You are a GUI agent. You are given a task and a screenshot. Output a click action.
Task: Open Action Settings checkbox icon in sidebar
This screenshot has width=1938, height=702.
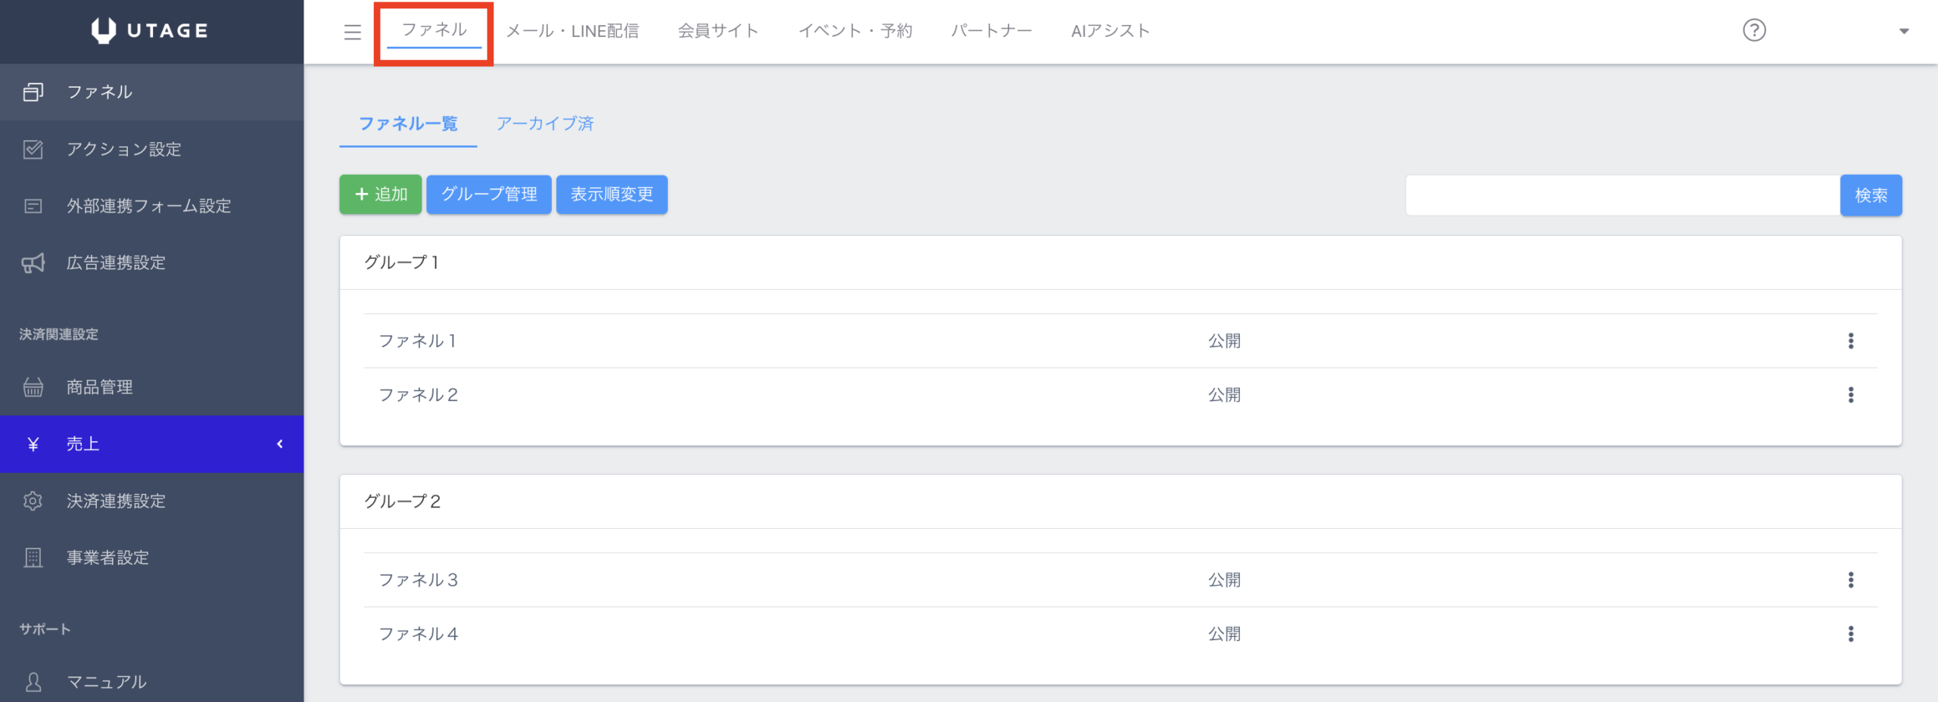(x=33, y=149)
